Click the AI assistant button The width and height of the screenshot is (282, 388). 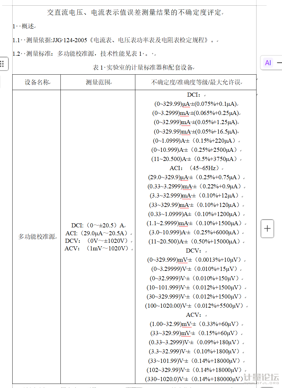pyautogui.click(x=268, y=63)
